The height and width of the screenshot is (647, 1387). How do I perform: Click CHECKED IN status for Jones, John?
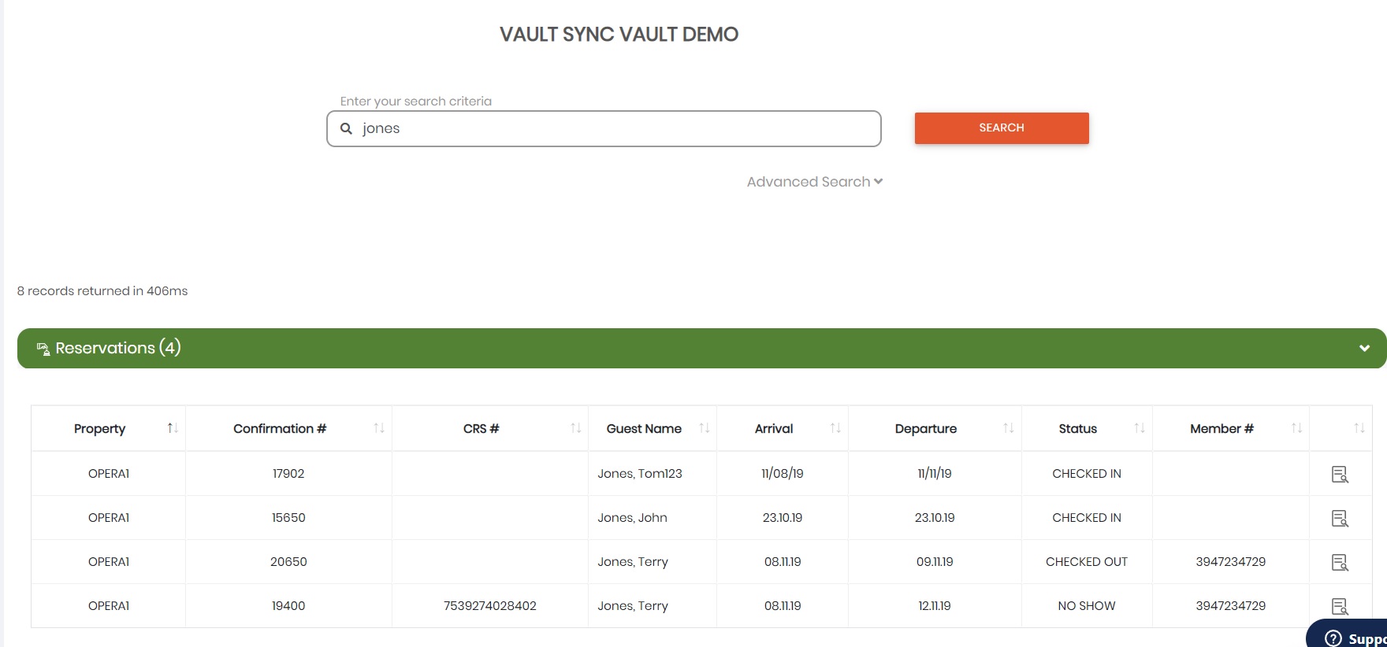[x=1087, y=518]
